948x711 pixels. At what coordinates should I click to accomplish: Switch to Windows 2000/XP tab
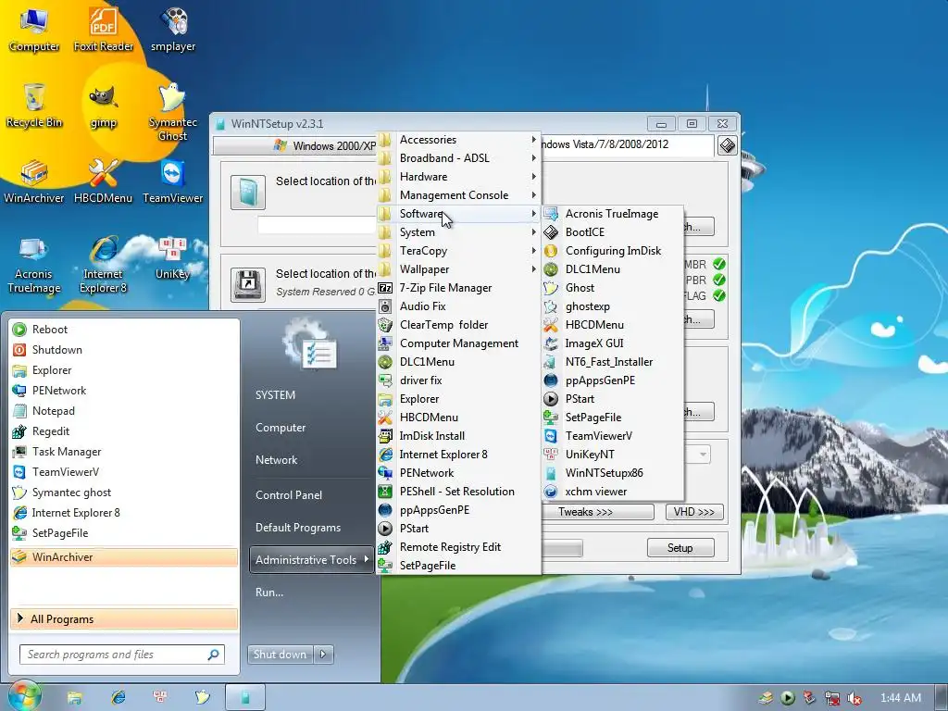click(295, 145)
